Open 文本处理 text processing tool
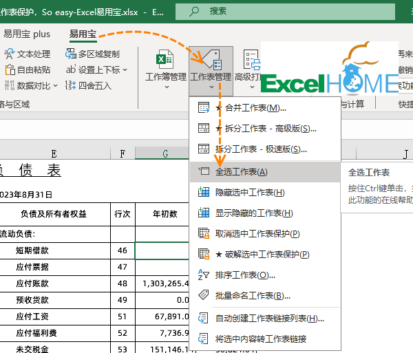Viewport: 413px width, 353px height. (x=27, y=54)
